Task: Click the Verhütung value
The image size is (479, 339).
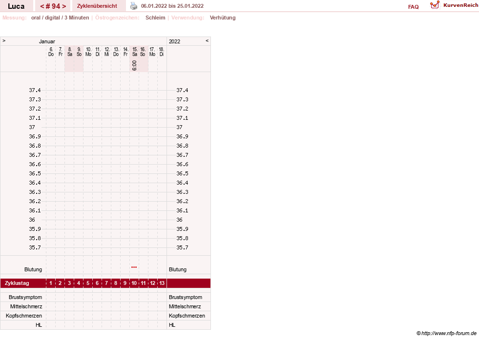Action: tap(223, 18)
